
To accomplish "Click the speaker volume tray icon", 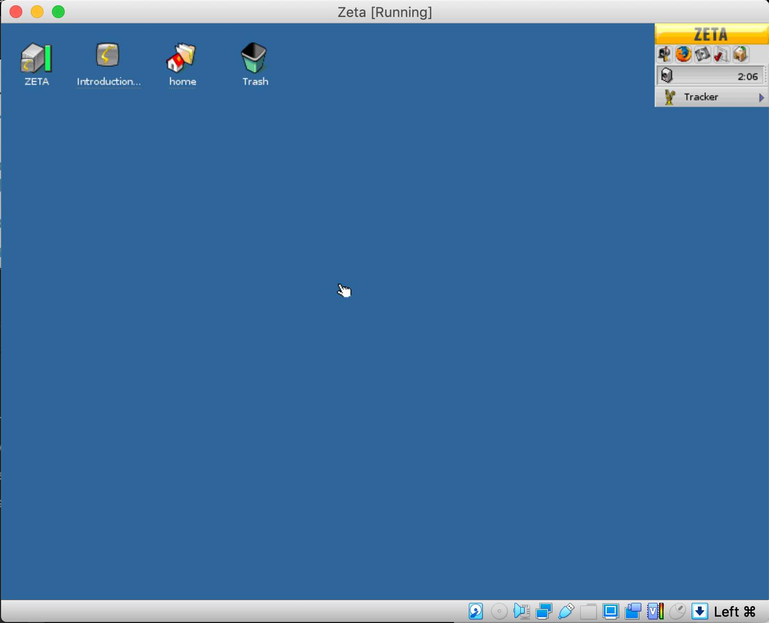I will pos(667,76).
